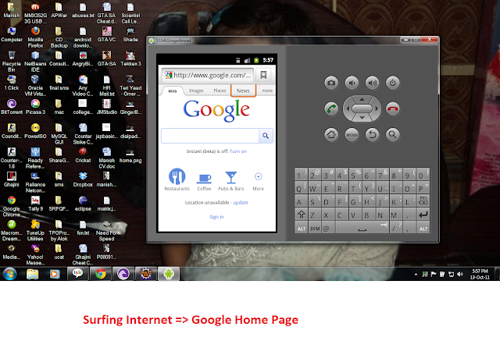Open the more tab on Google
Screen dimensions: 500x348
click(x=267, y=91)
